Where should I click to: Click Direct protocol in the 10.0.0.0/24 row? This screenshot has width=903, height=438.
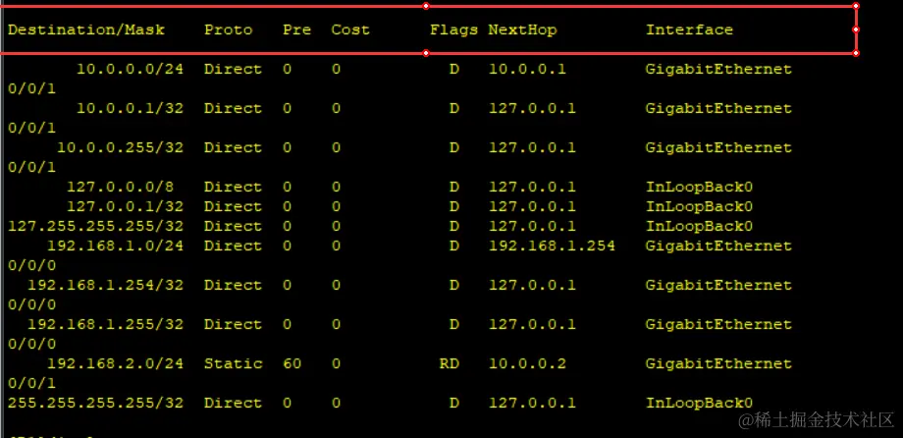(x=234, y=69)
